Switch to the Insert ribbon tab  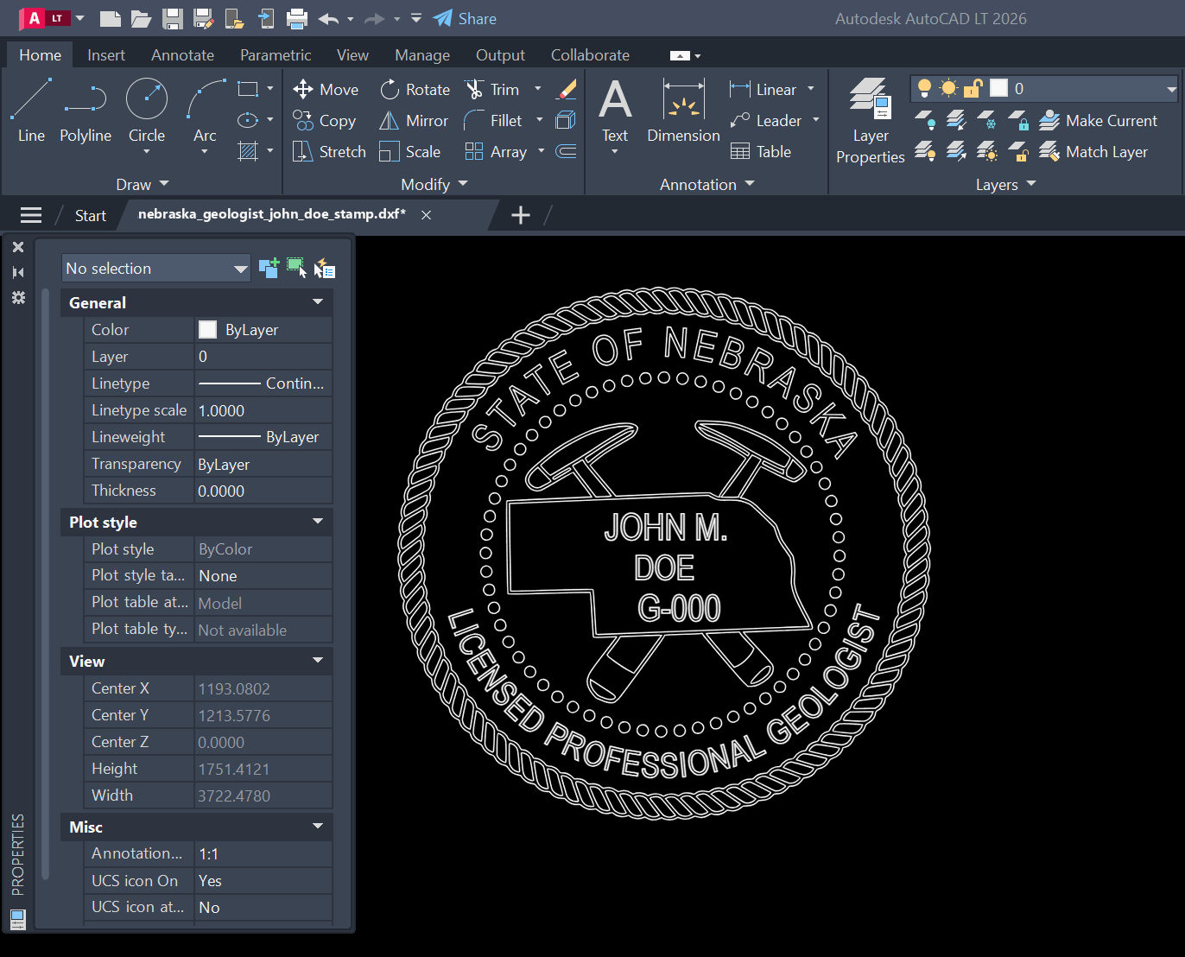tap(106, 54)
